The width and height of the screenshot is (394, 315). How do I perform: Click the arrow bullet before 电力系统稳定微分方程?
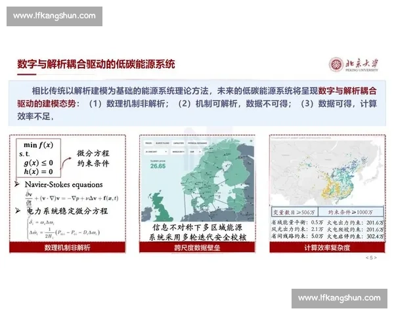tap(17, 211)
